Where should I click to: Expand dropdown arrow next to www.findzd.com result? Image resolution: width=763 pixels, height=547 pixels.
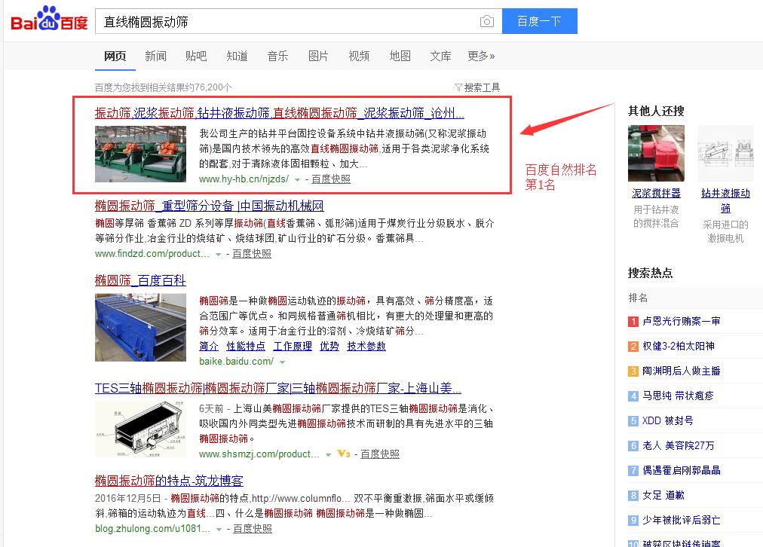point(219,255)
